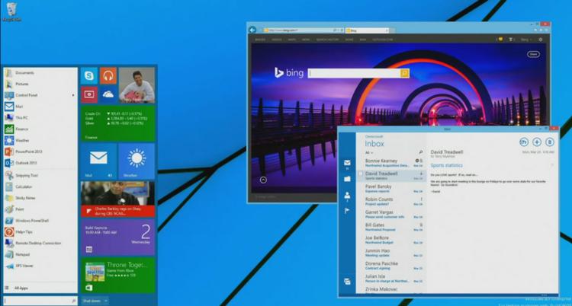The width and height of the screenshot is (572, 306).
Task: Open People icon in Mail app sidebar
Action: pos(347,196)
